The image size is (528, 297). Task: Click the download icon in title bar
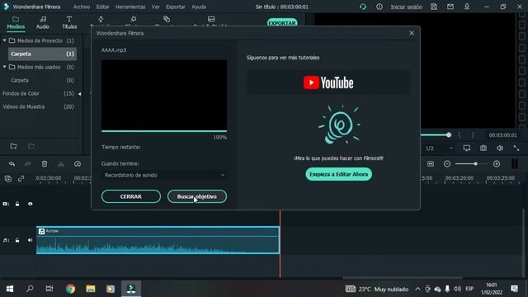[467, 7]
